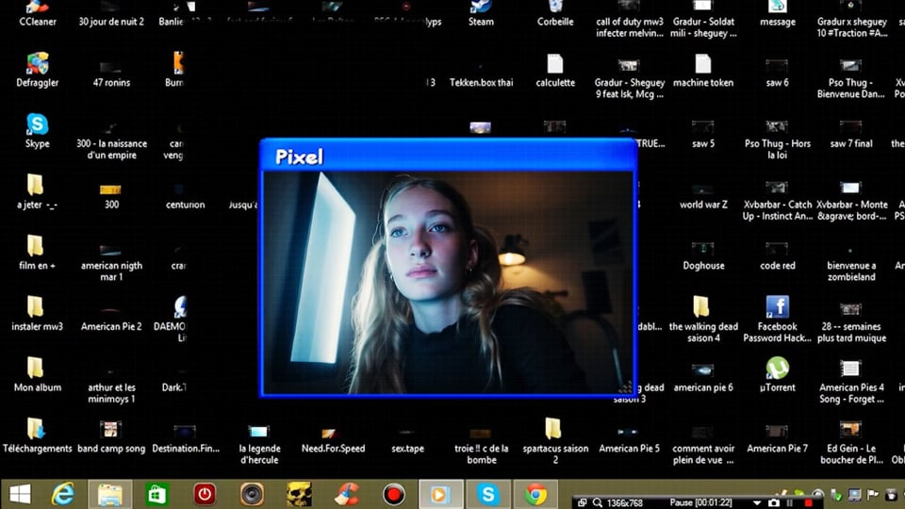The height and width of the screenshot is (509, 905).
Task: Take a snapshot with the camera icon
Action: [773, 502]
